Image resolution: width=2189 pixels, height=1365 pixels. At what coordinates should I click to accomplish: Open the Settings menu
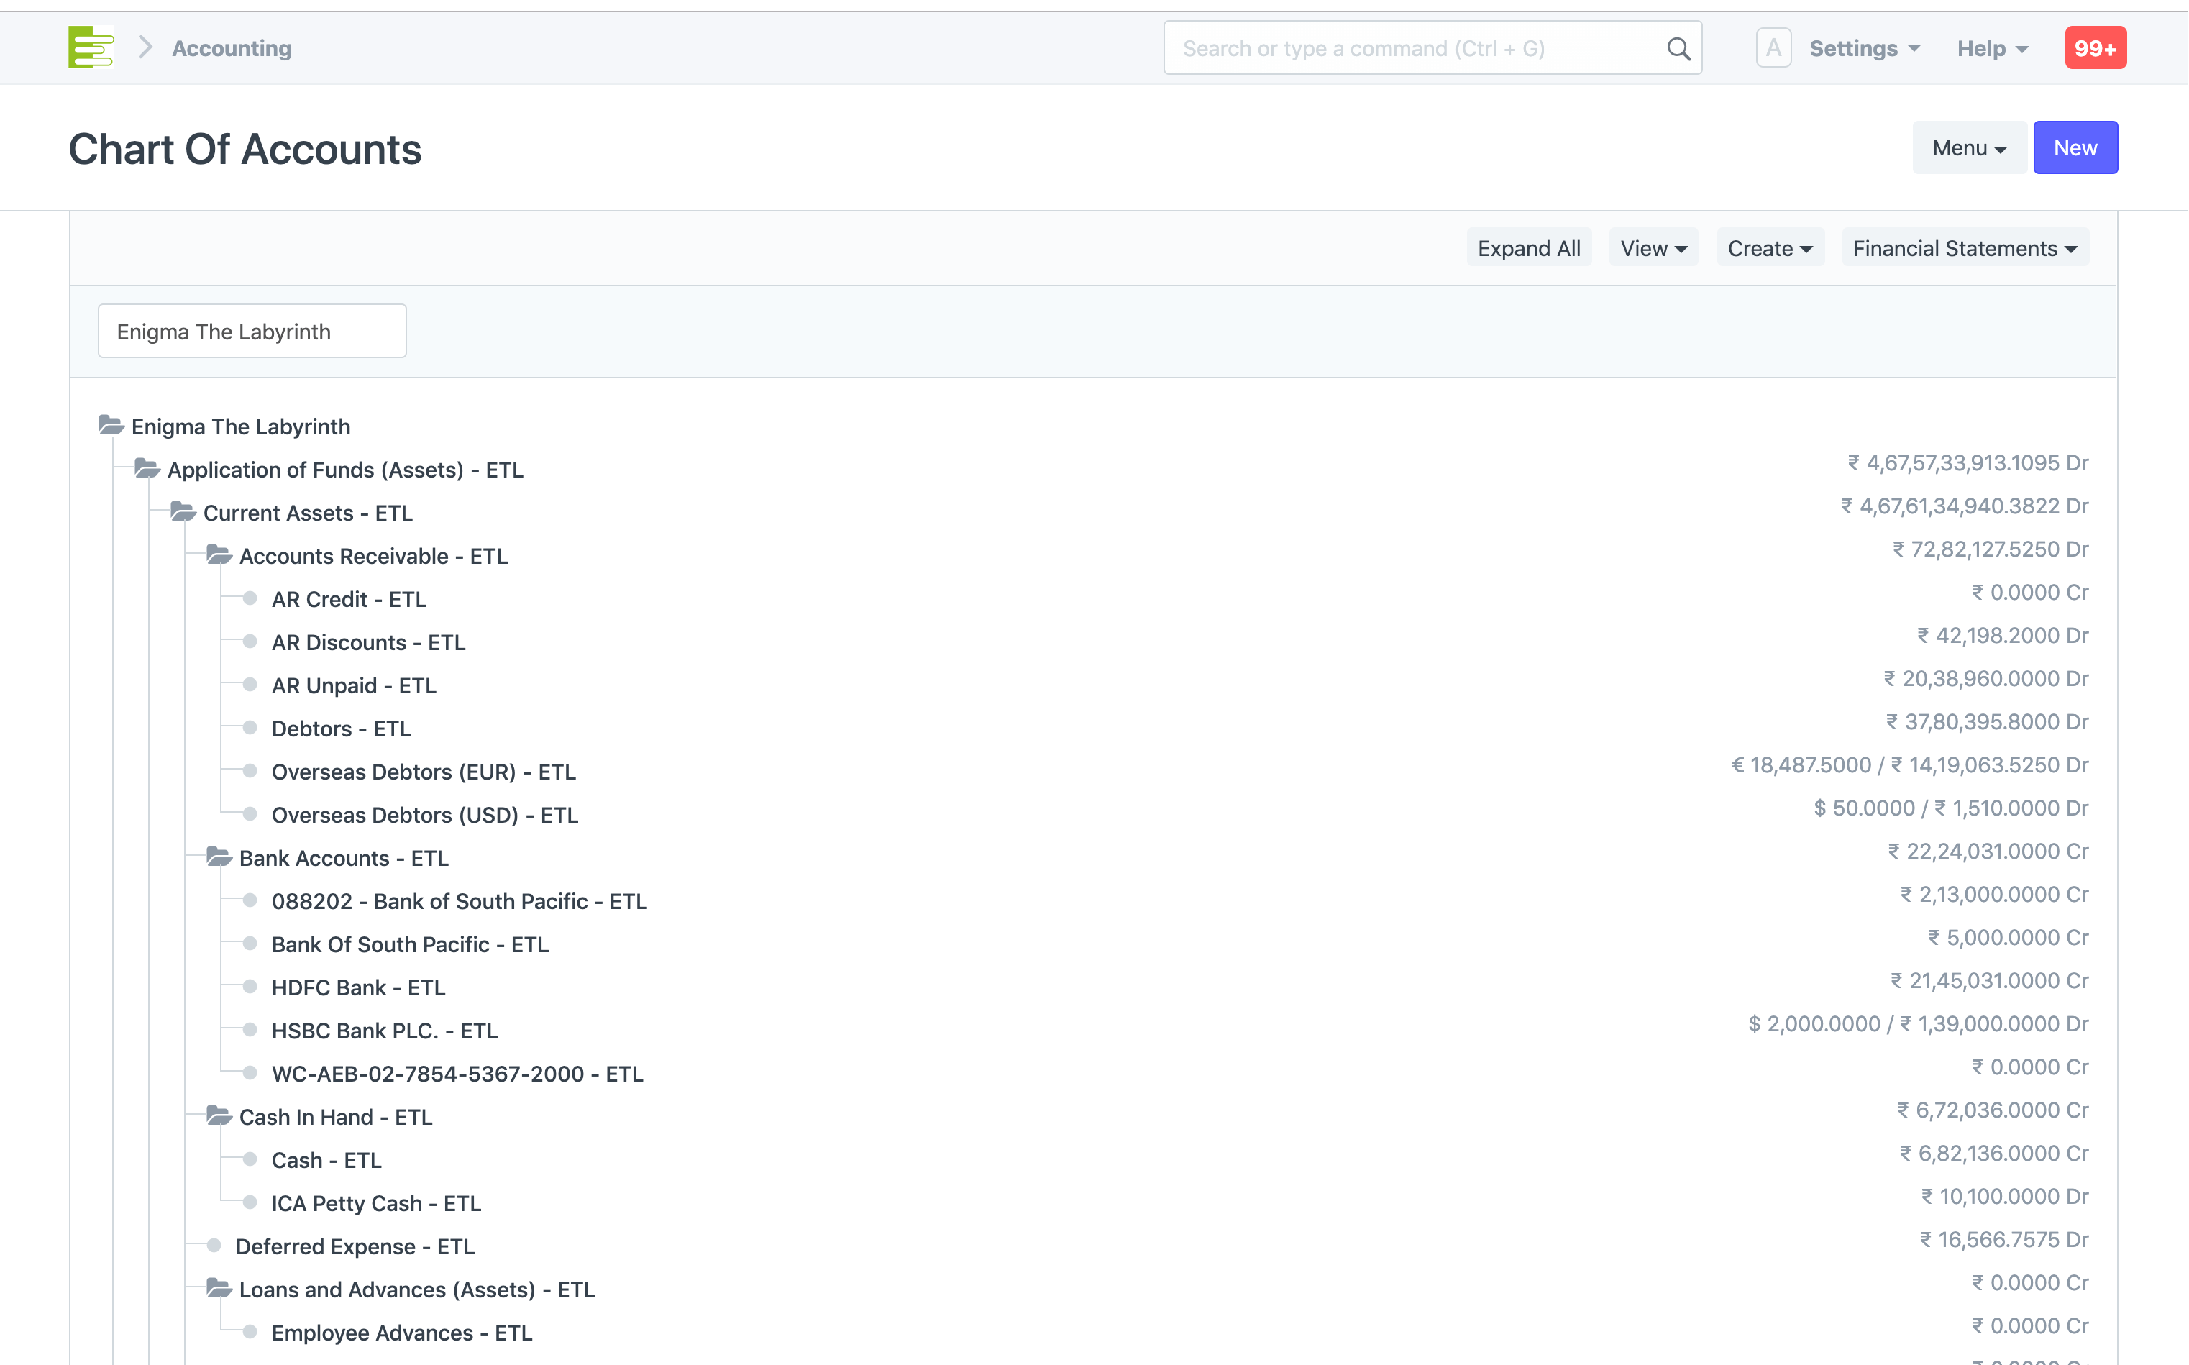point(1864,49)
